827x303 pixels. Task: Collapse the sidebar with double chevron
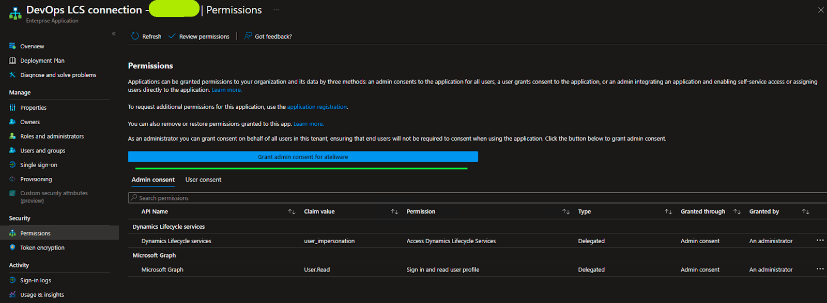[114, 33]
